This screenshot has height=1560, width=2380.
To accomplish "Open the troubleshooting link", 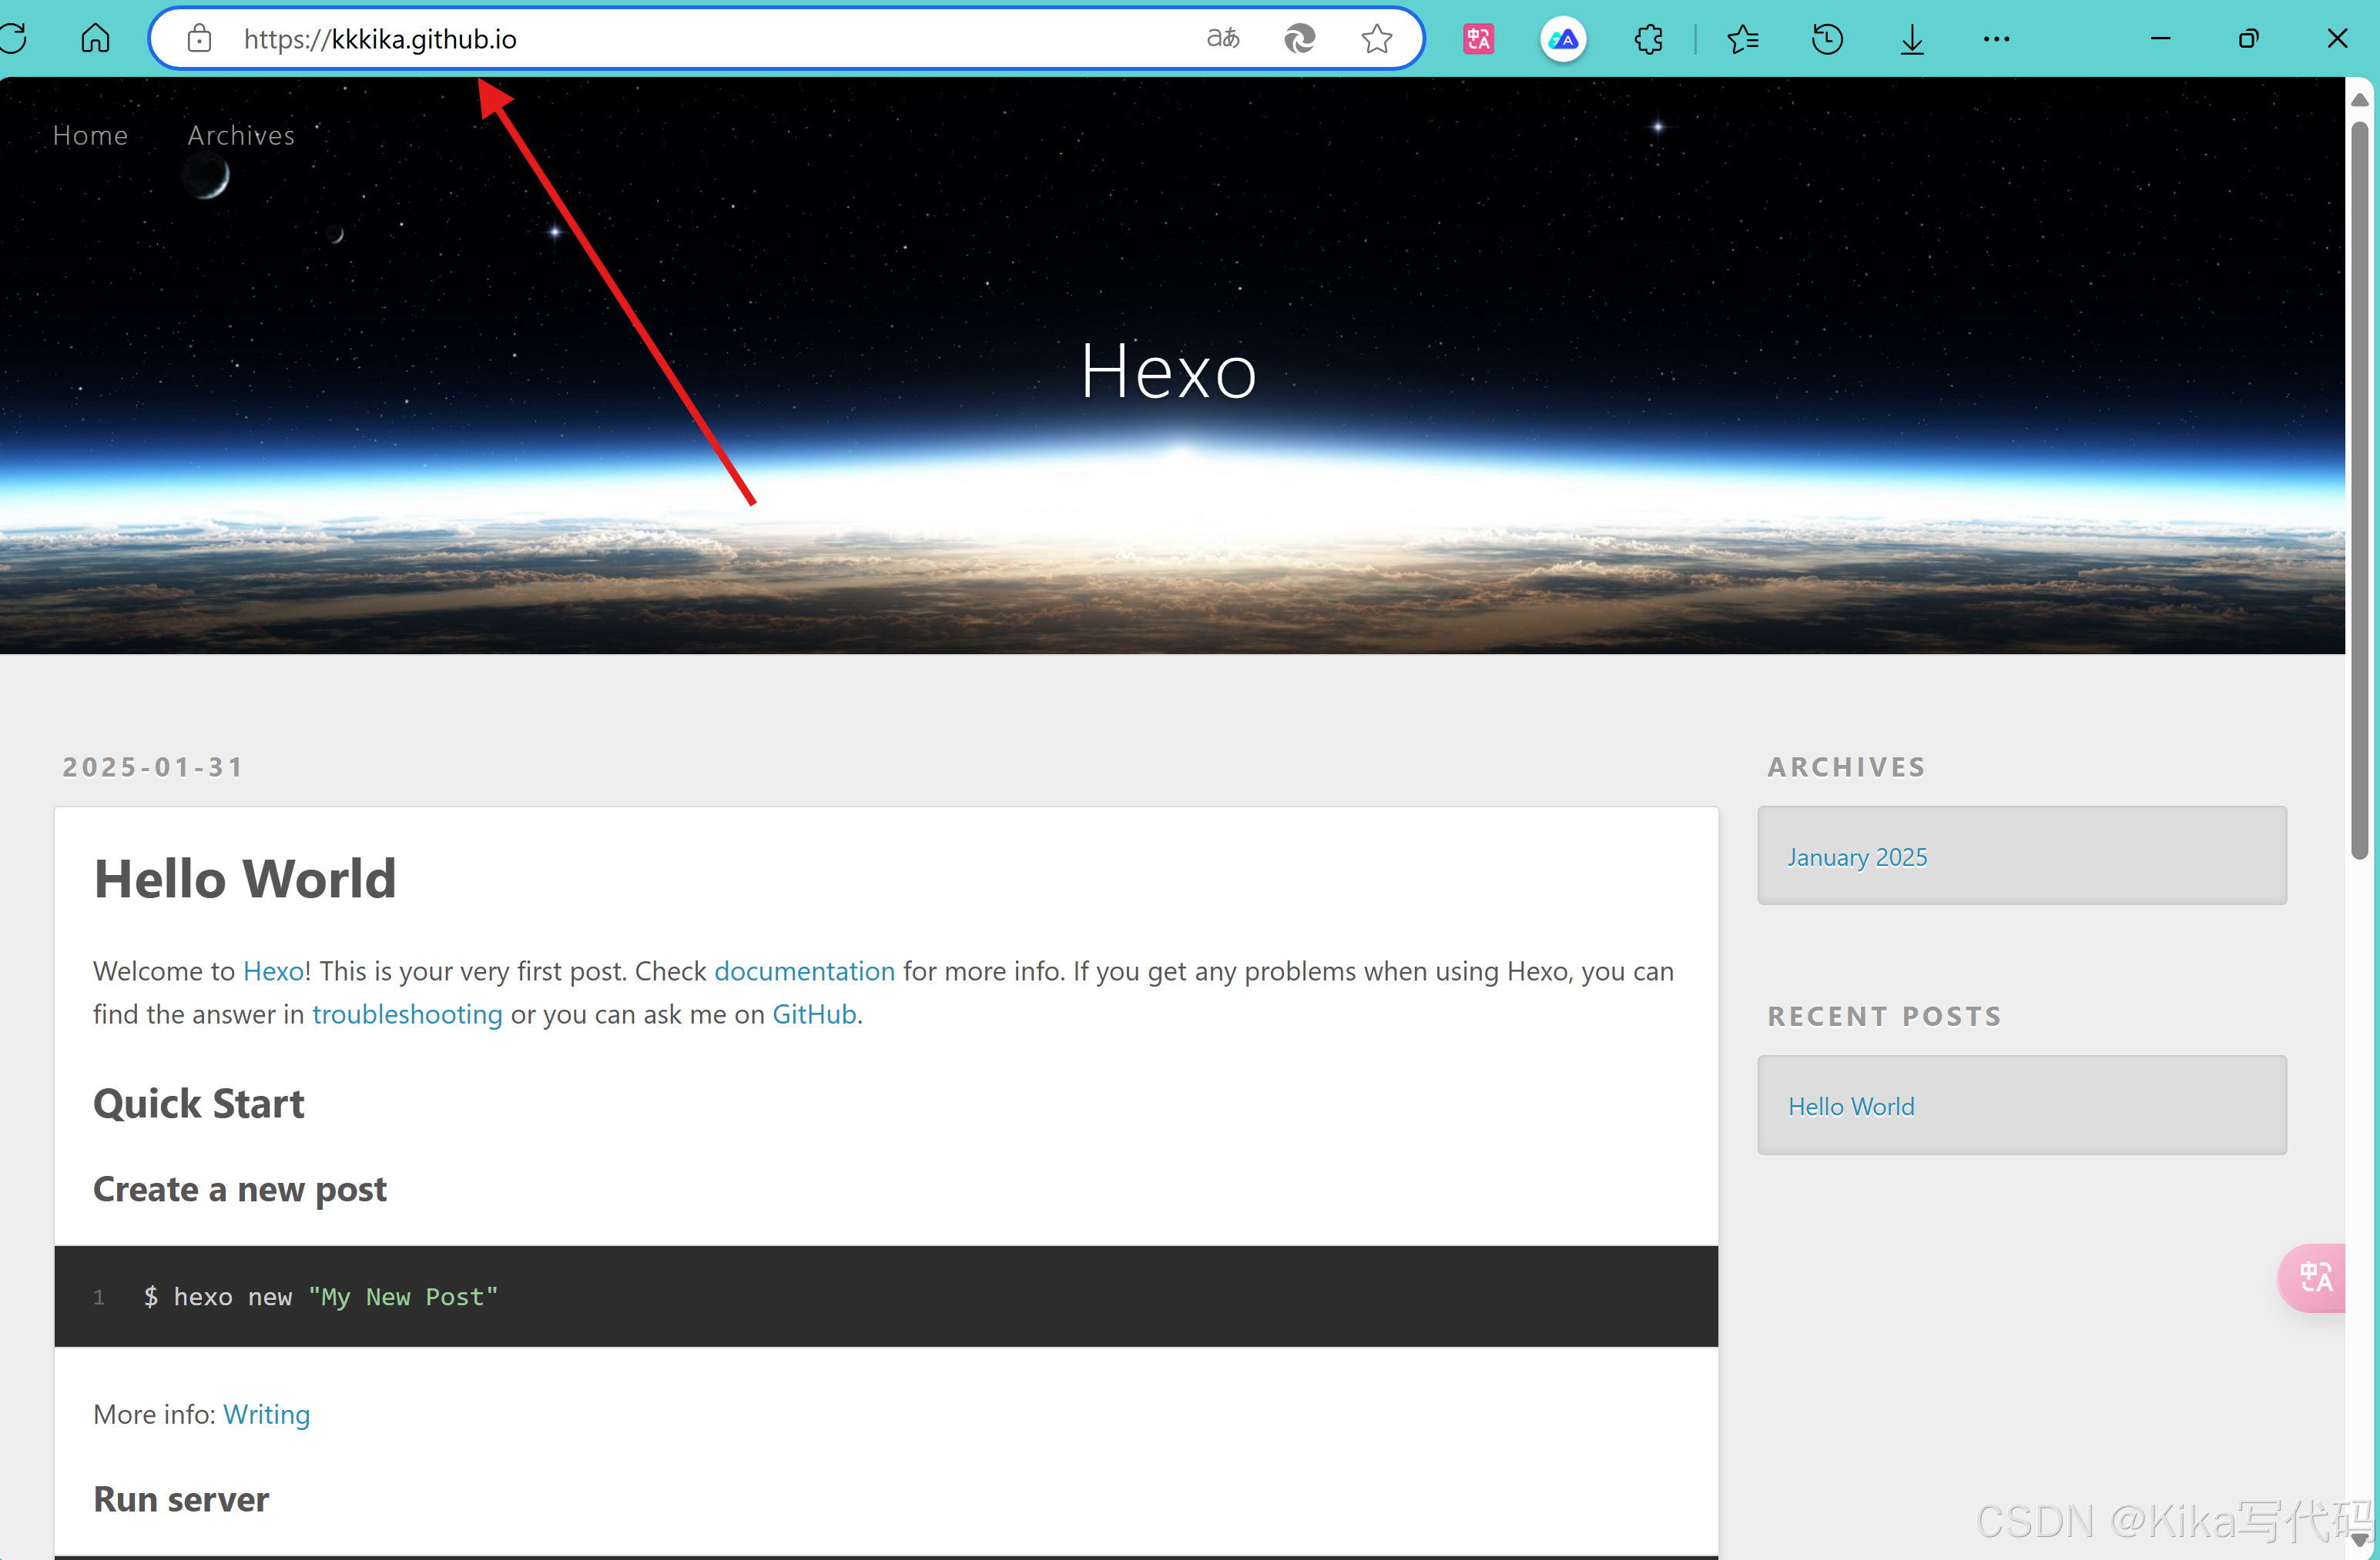I will pos(407,1014).
